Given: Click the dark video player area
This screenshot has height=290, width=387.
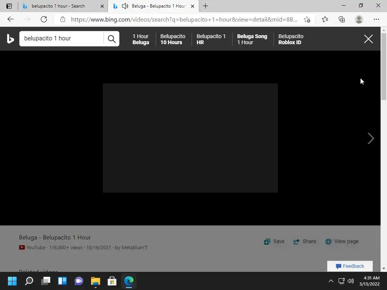Looking at the screenshot, I should click(x=190, y=138).
